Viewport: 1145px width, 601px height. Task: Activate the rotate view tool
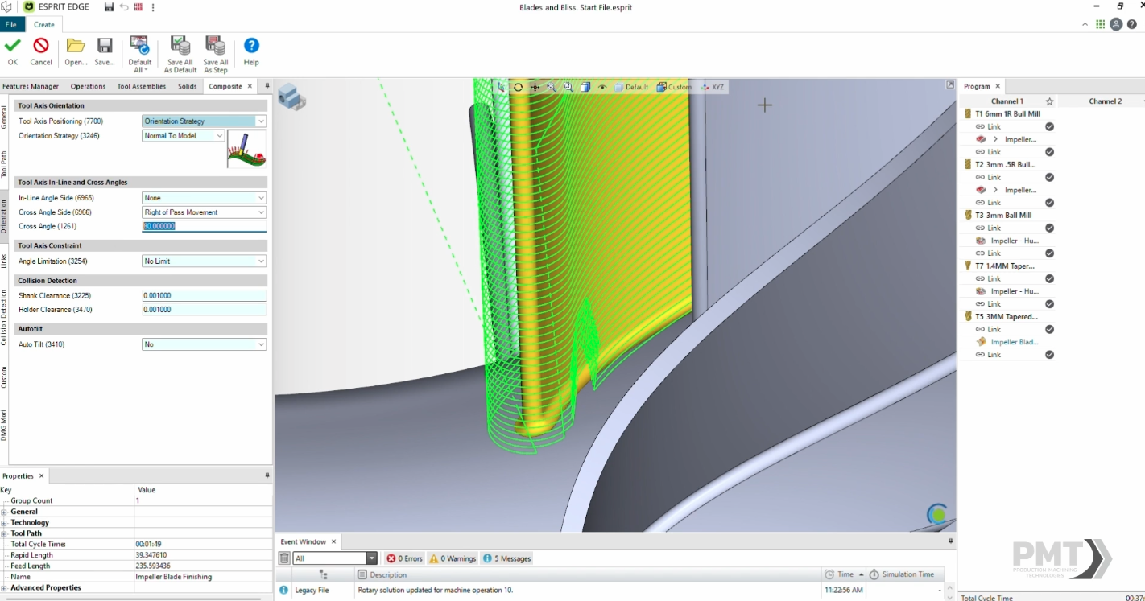(518, 87)
